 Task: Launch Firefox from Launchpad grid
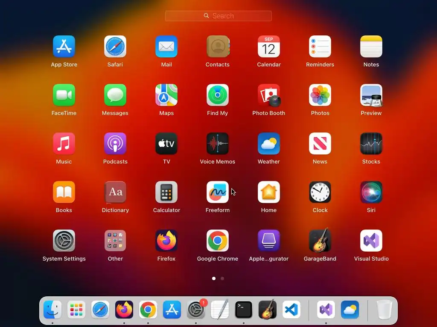pyautogui.click(x=166, y=241)
